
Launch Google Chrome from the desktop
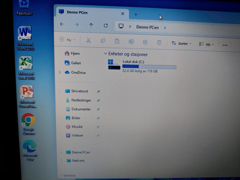click(x=28, y=124)
